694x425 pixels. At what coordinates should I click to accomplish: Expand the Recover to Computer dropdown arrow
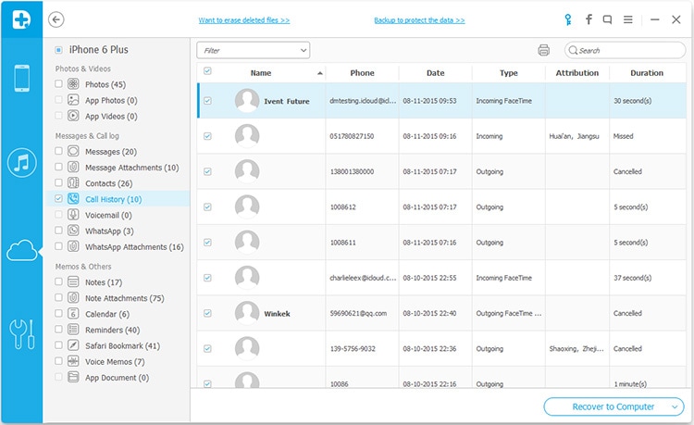tap(675, 406)
